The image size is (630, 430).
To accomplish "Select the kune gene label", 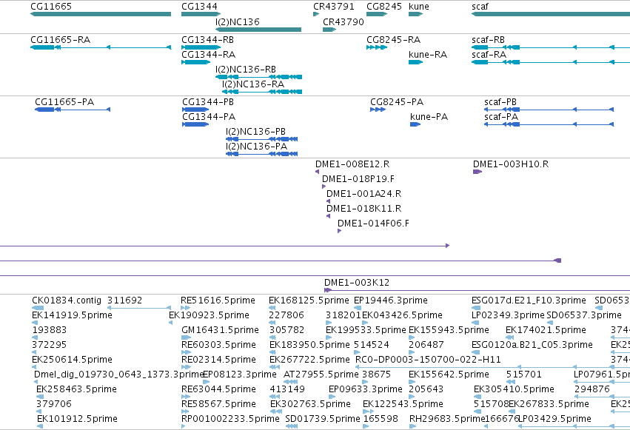I will click(419, 7).
